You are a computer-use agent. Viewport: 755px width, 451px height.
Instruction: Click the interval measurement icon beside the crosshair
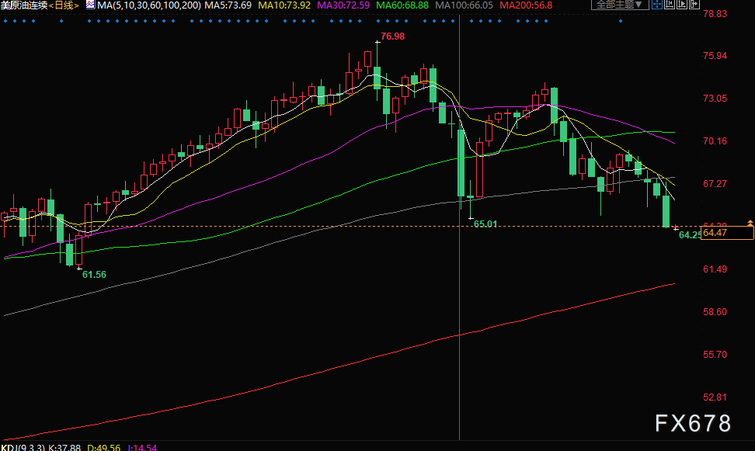click(x=670, y=5)
